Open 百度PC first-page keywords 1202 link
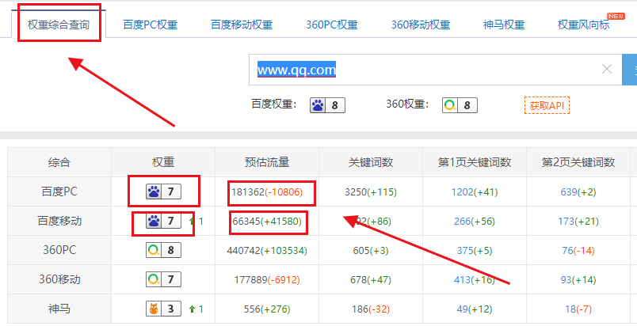 point(463,191)
